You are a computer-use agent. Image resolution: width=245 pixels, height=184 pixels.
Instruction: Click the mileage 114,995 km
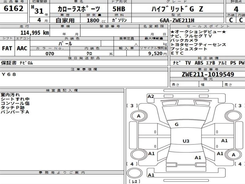point(35,33)
